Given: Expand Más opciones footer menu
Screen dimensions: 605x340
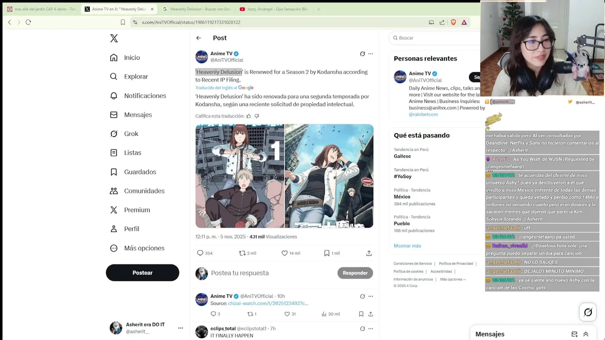Looking at the screenshot, I should tap(453, 279).
